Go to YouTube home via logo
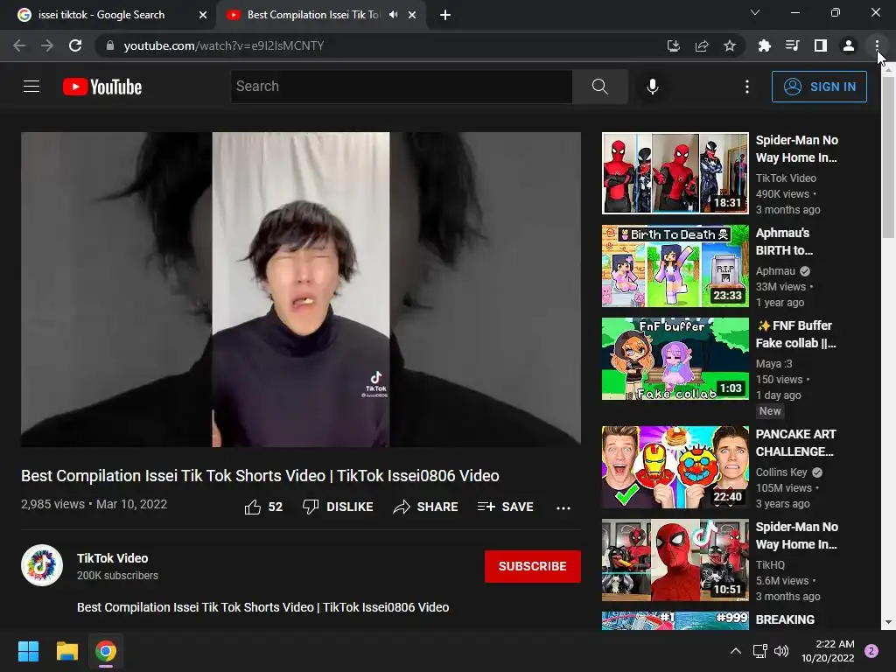This screenshot has height=672, width=896. 102,87
